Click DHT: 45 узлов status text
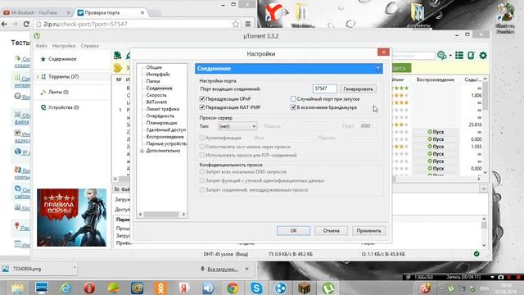The width and height of the screenshot is (524, 295). point(226,254)
